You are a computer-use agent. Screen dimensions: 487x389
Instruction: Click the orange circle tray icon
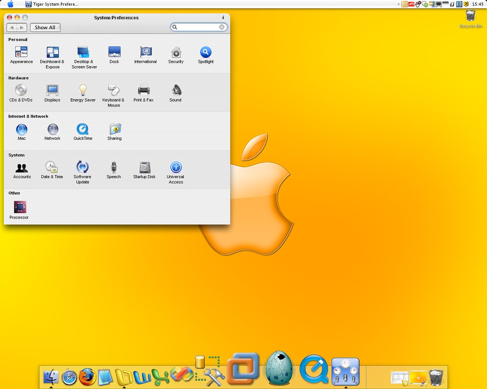pos(404,4)
